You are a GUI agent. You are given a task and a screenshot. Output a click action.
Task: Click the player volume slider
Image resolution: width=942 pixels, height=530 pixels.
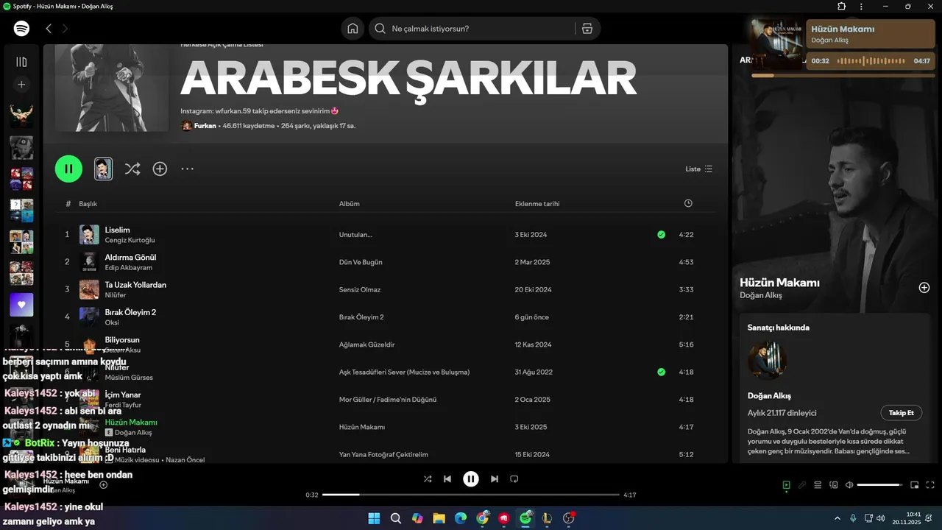click(x=880, y=485)
